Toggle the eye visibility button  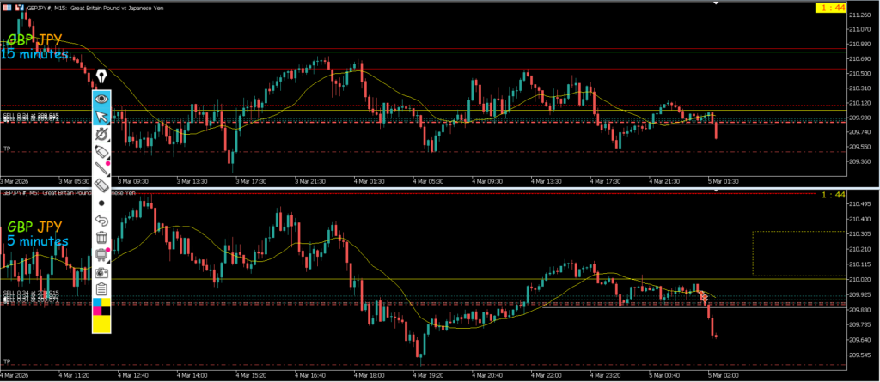[x=101, y=99]
